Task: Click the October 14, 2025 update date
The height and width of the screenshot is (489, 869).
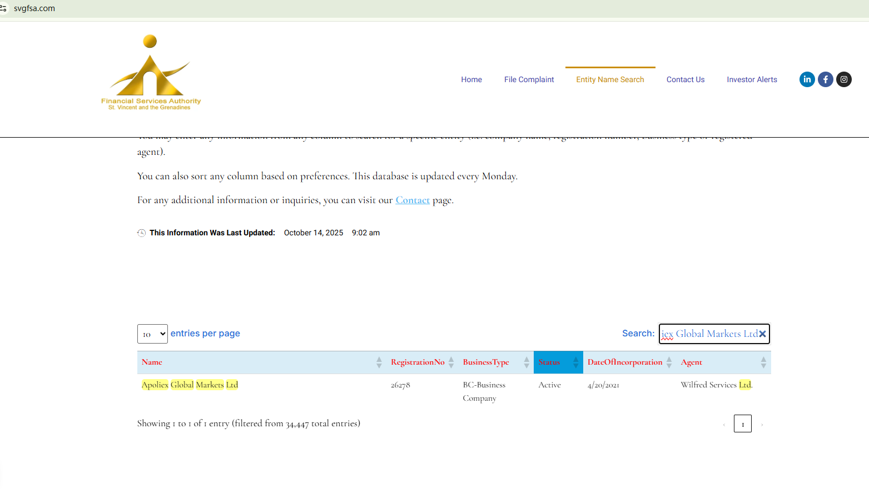Action: coord(314,233)
